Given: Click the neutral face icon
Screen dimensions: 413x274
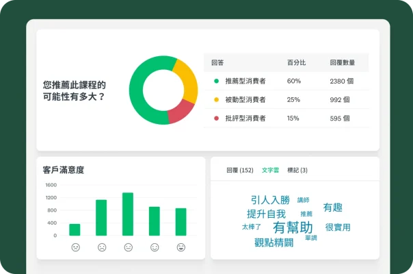Looking at the screenshot, I should [x=129, y=247].
